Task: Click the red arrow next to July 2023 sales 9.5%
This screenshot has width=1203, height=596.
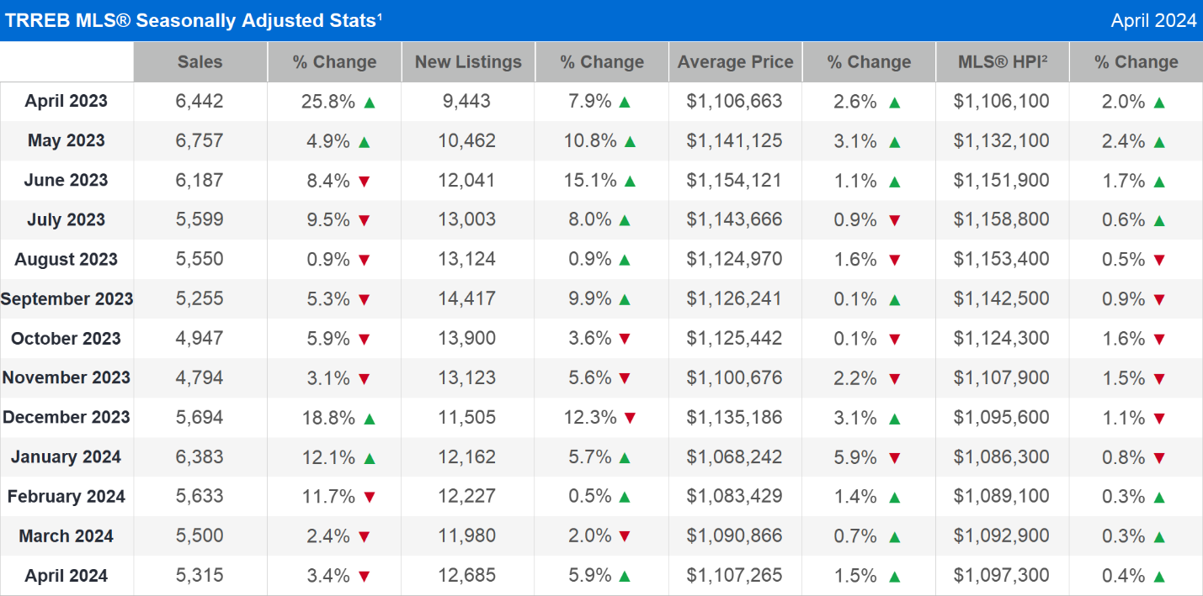Action: [x=365, y=221]
